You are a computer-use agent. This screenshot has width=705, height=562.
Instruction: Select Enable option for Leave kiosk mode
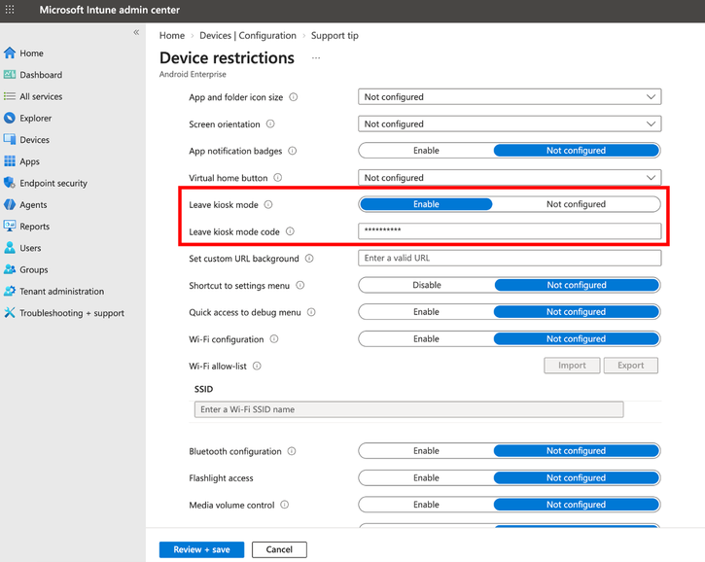click(426, 204)
